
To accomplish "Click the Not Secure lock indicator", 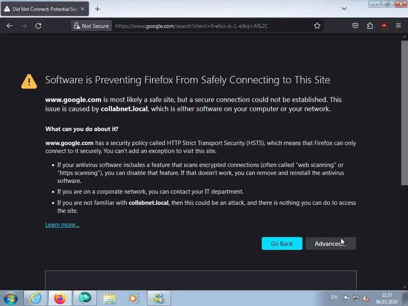I will (92, 26).
